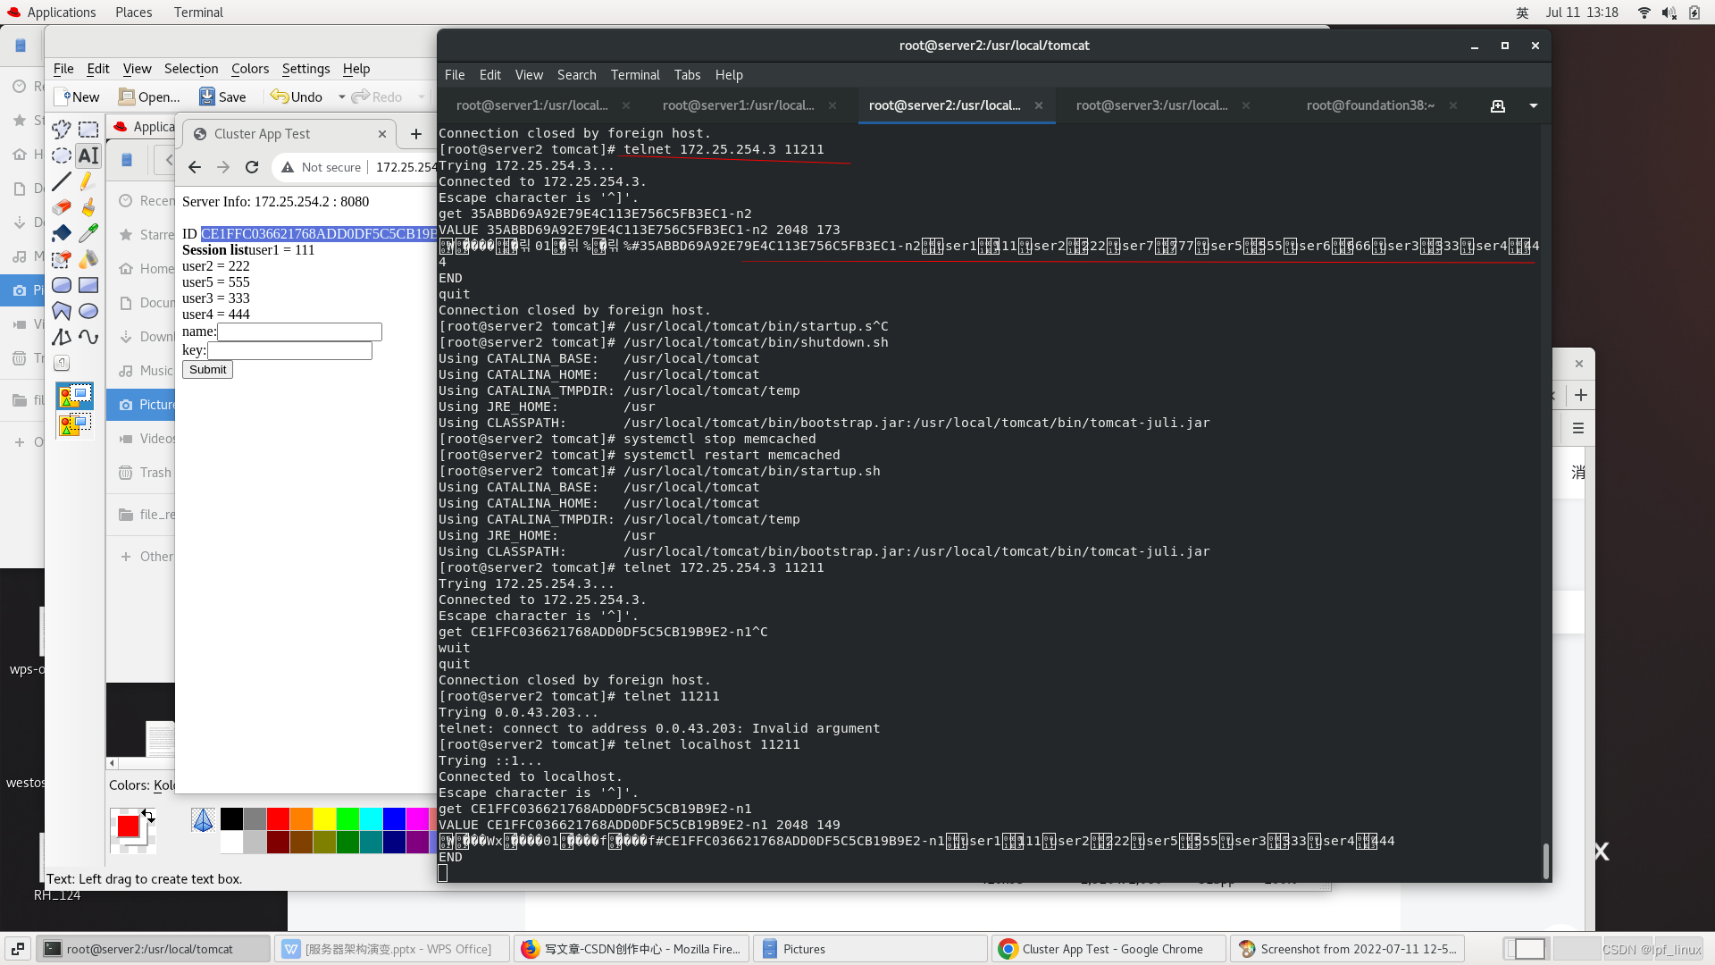The width and height of the screenshot is (1715, 965).
Task: Switch to root@server3 terminal tab
Action: tap(1151, 105)
